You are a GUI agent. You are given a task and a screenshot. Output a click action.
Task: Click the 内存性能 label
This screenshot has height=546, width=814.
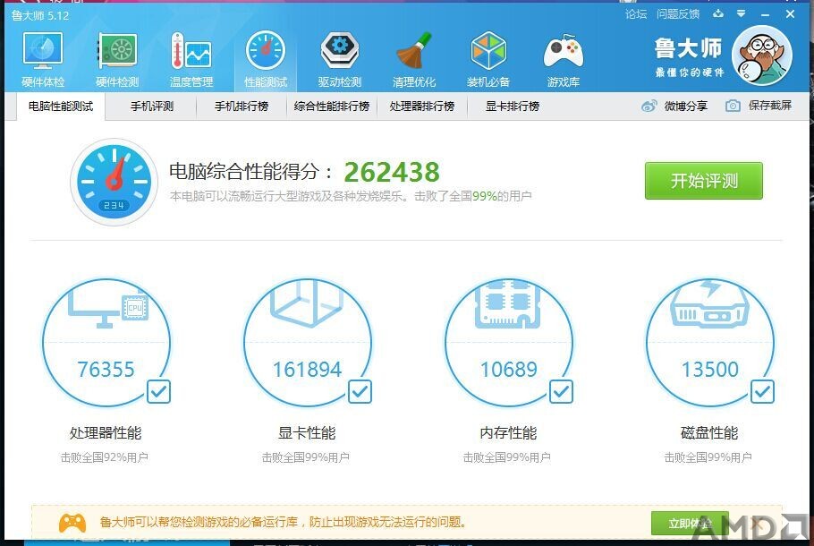coord(508,432)
